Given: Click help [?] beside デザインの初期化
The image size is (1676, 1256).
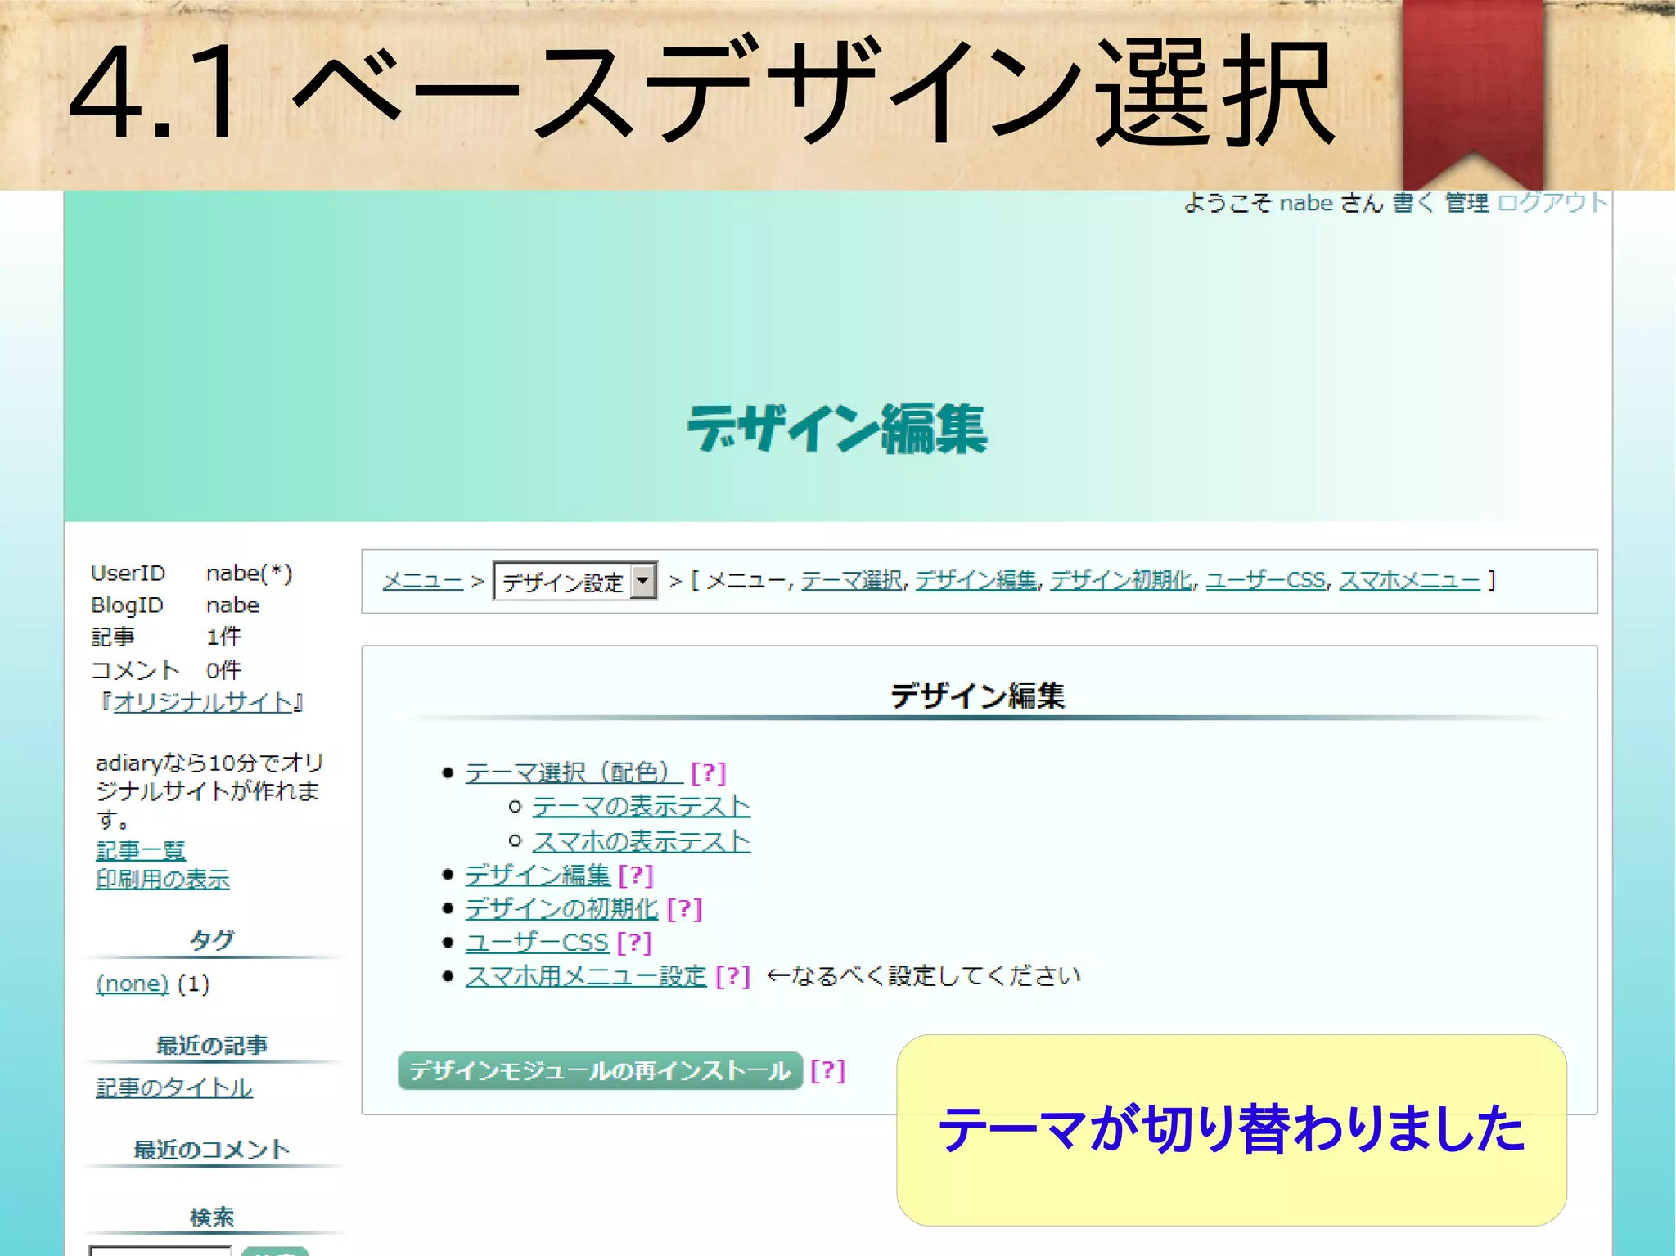Looking at the screenshot, I should click(684, 909).
